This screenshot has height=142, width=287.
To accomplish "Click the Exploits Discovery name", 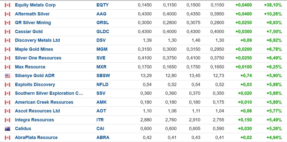I will coord(35,85).
